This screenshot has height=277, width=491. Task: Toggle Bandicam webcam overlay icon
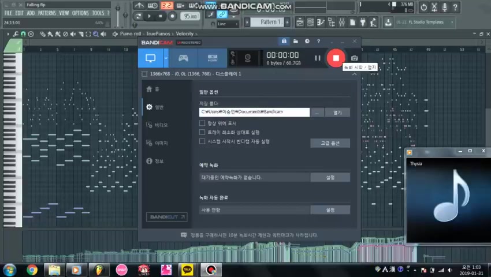(247, 58)
